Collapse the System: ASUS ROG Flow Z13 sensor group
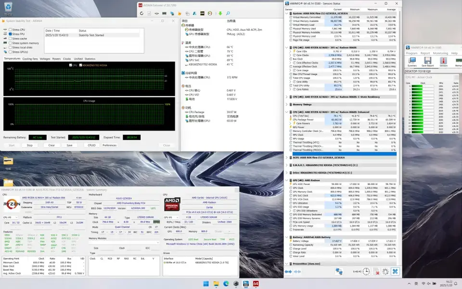The width and height of the screenshot is (462, 289). point(287,13)
